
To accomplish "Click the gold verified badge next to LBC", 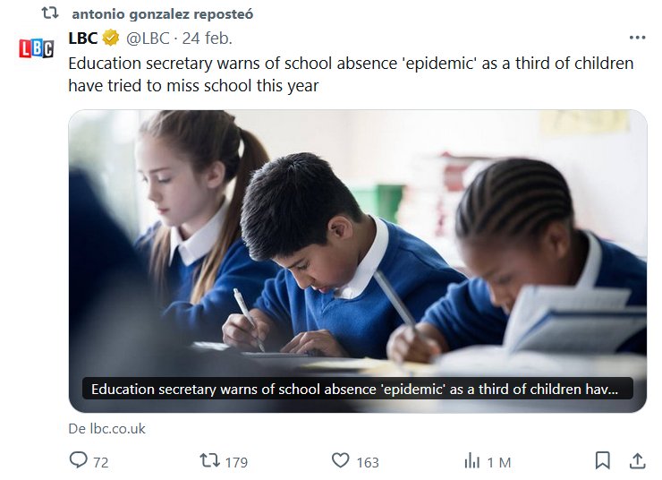I will click(x=111, y=38).
